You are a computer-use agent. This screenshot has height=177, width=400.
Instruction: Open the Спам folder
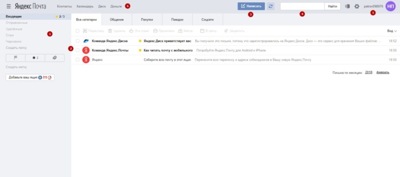coord(10,35)
